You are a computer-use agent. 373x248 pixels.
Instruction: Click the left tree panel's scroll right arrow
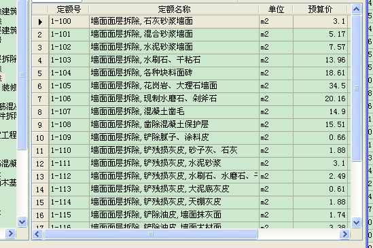coord(10,233)
